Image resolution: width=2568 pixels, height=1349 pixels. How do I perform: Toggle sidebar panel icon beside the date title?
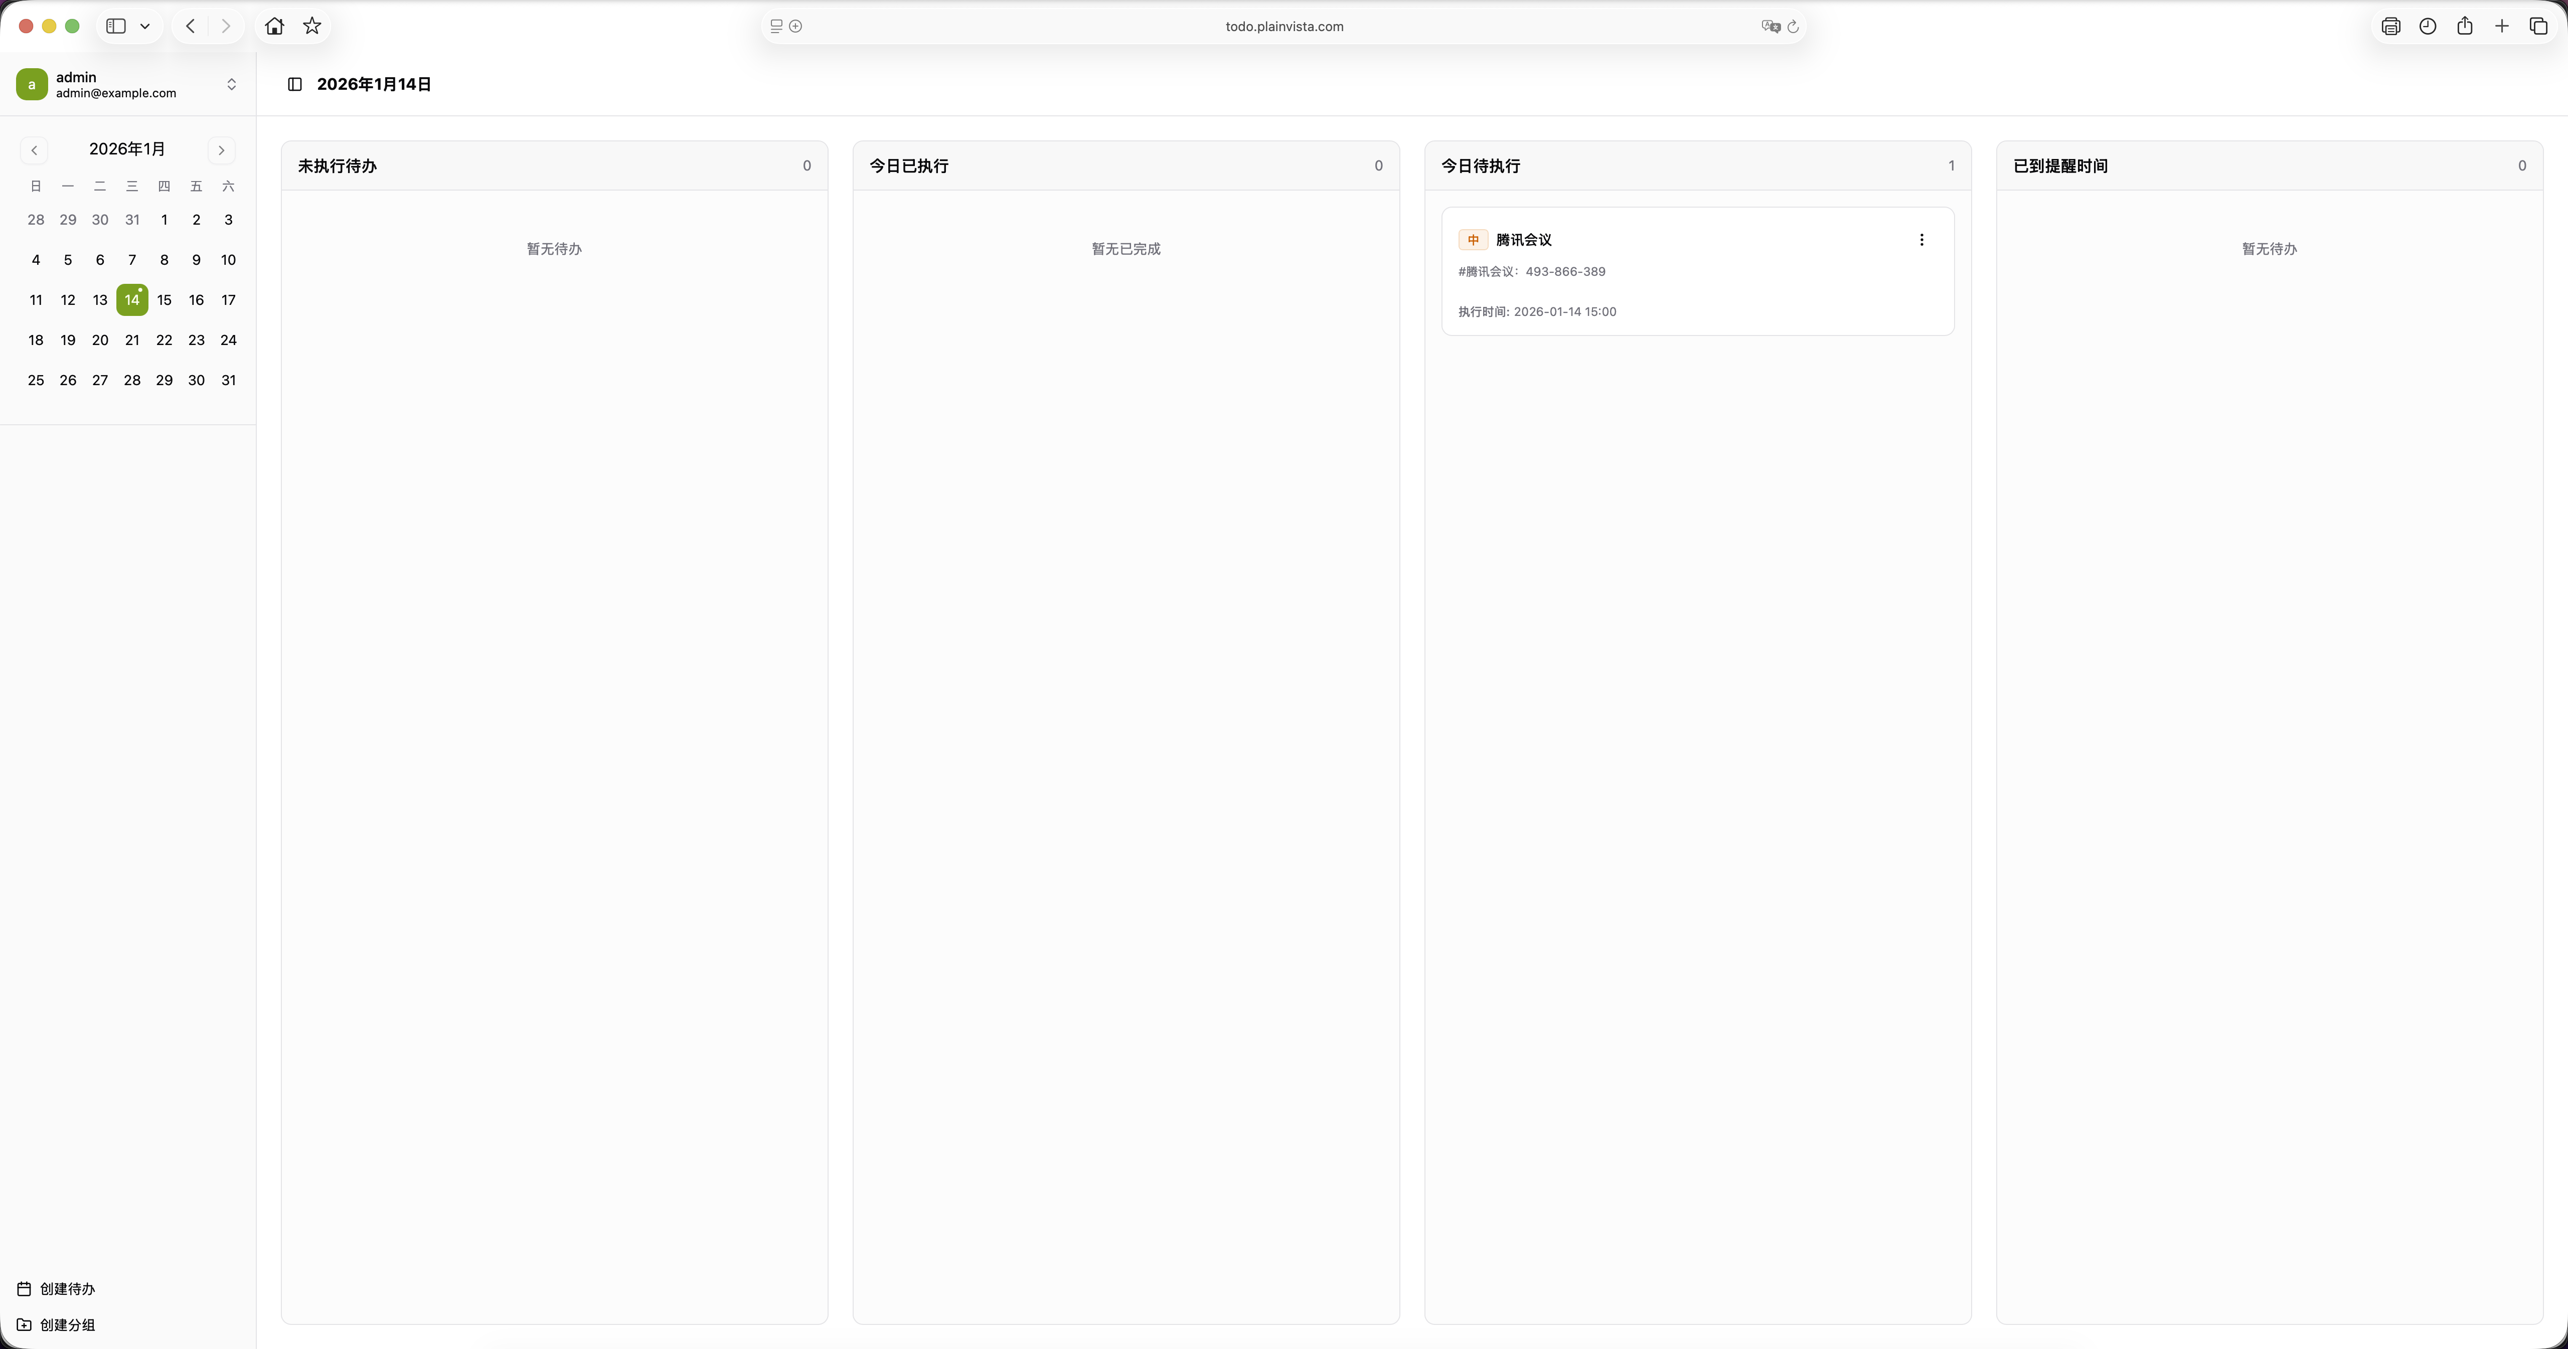(x=295, y=85)
